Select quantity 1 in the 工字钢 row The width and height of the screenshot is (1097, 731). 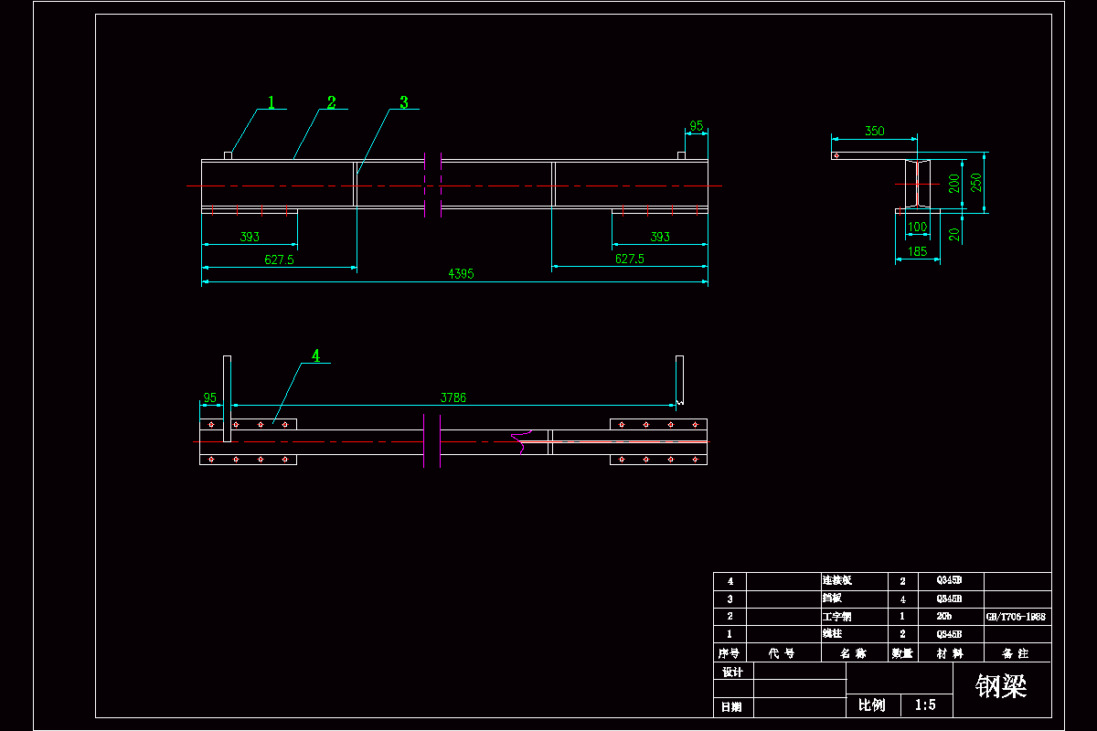click(x=902, y=617)
